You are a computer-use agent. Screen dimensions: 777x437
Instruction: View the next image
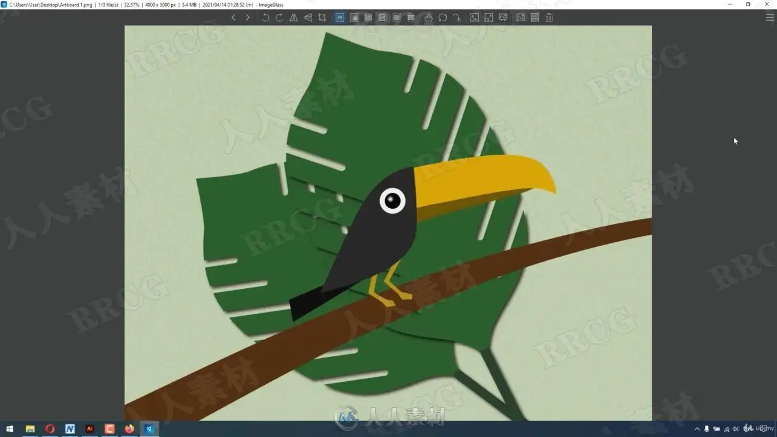[248, 18]
